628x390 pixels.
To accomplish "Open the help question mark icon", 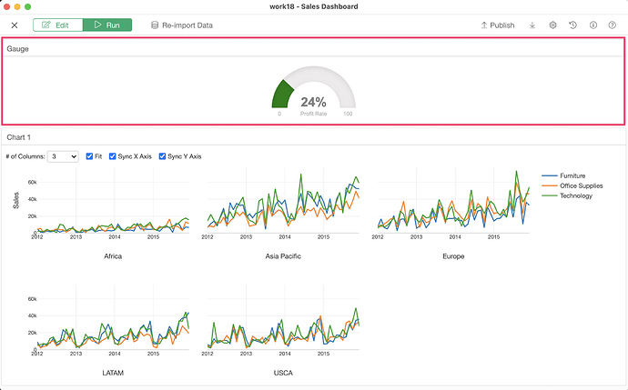I will coord(612,25).
